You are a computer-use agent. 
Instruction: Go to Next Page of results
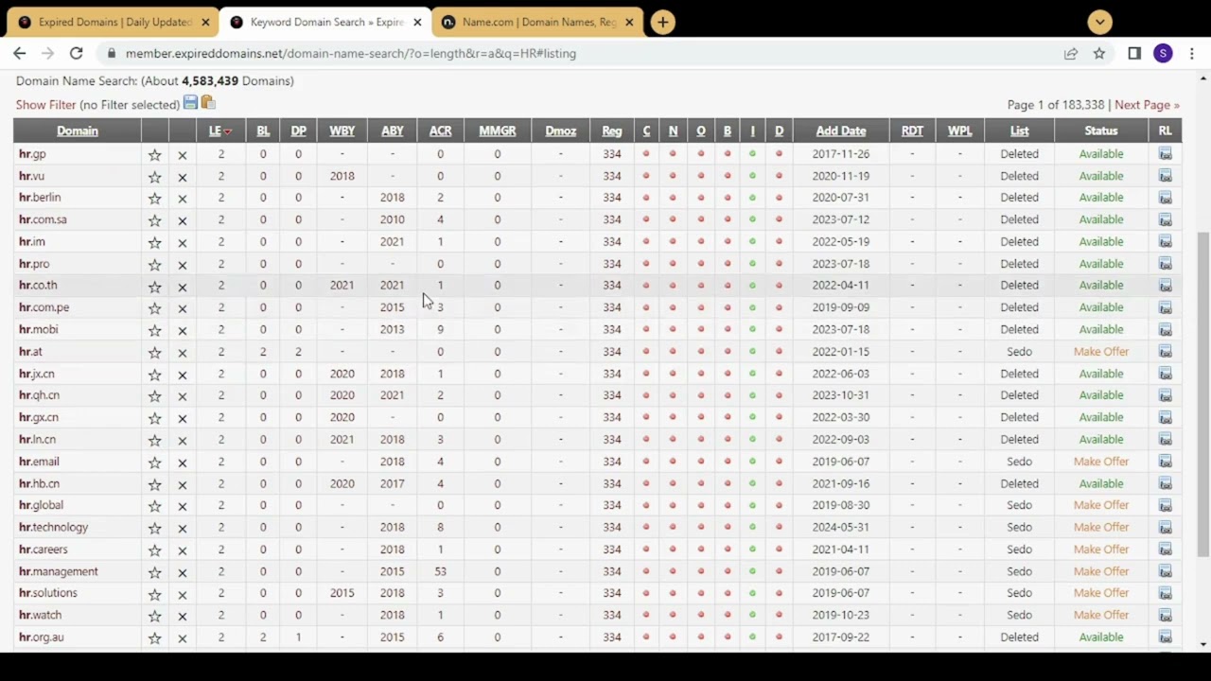tap(1147, 105)
